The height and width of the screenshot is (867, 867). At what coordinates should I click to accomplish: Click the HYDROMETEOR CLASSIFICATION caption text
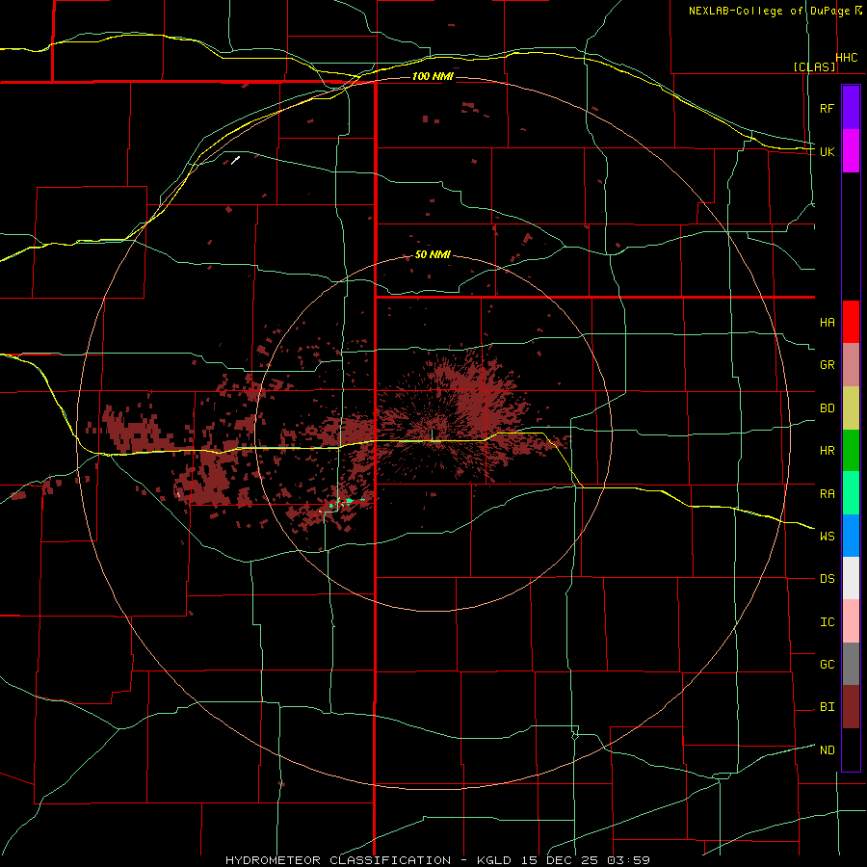click(338, 860)
